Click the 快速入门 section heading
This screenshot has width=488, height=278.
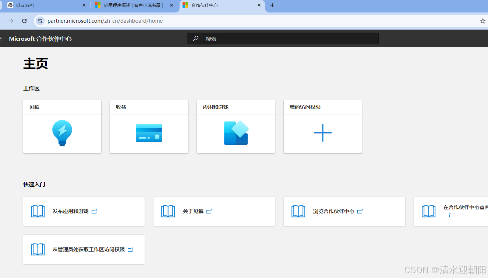click(x=34, y=184)
